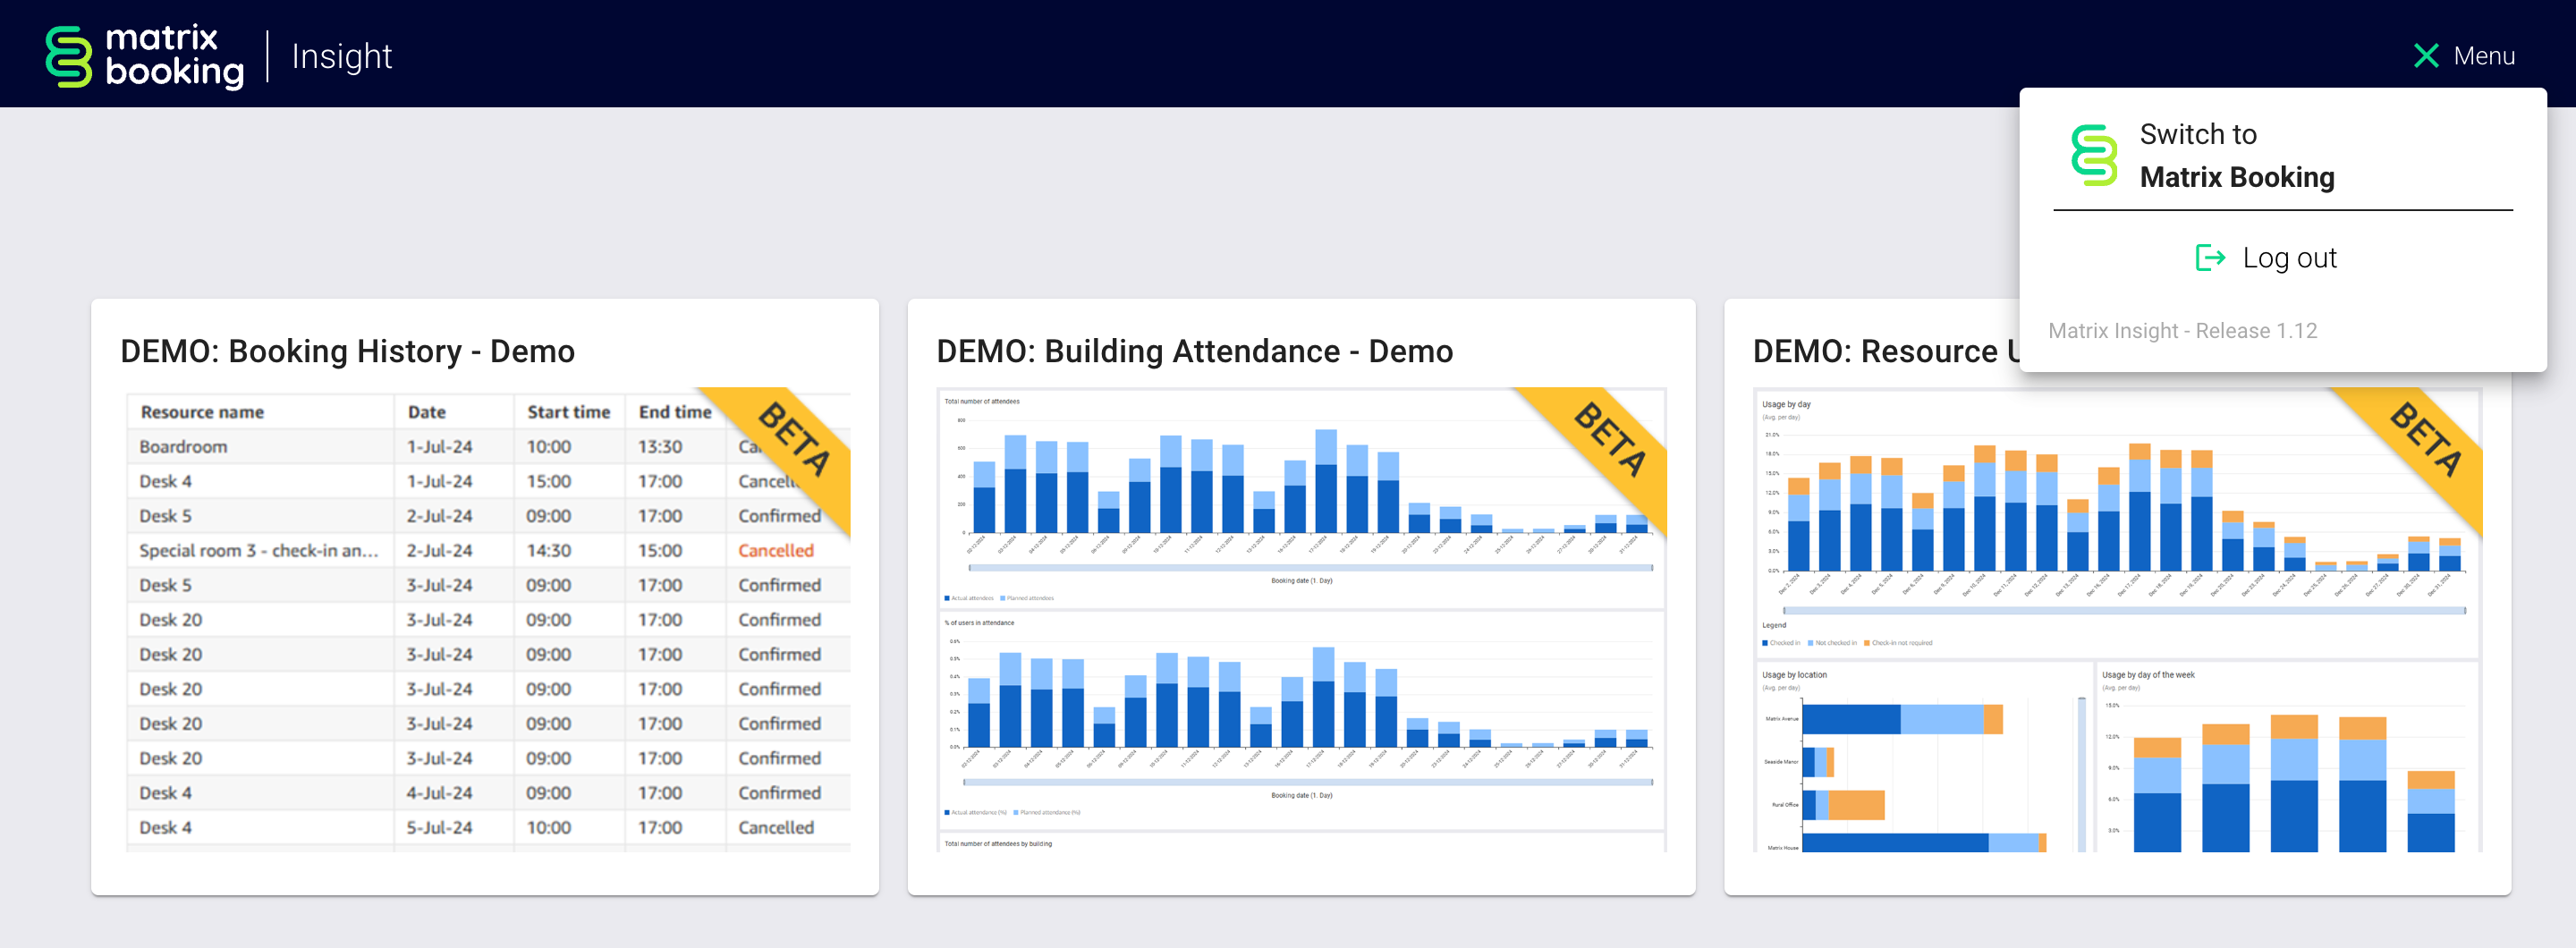2576x948 pixels.
Task: Click the Matrix Booking logo in header
Action: point(144,56)
